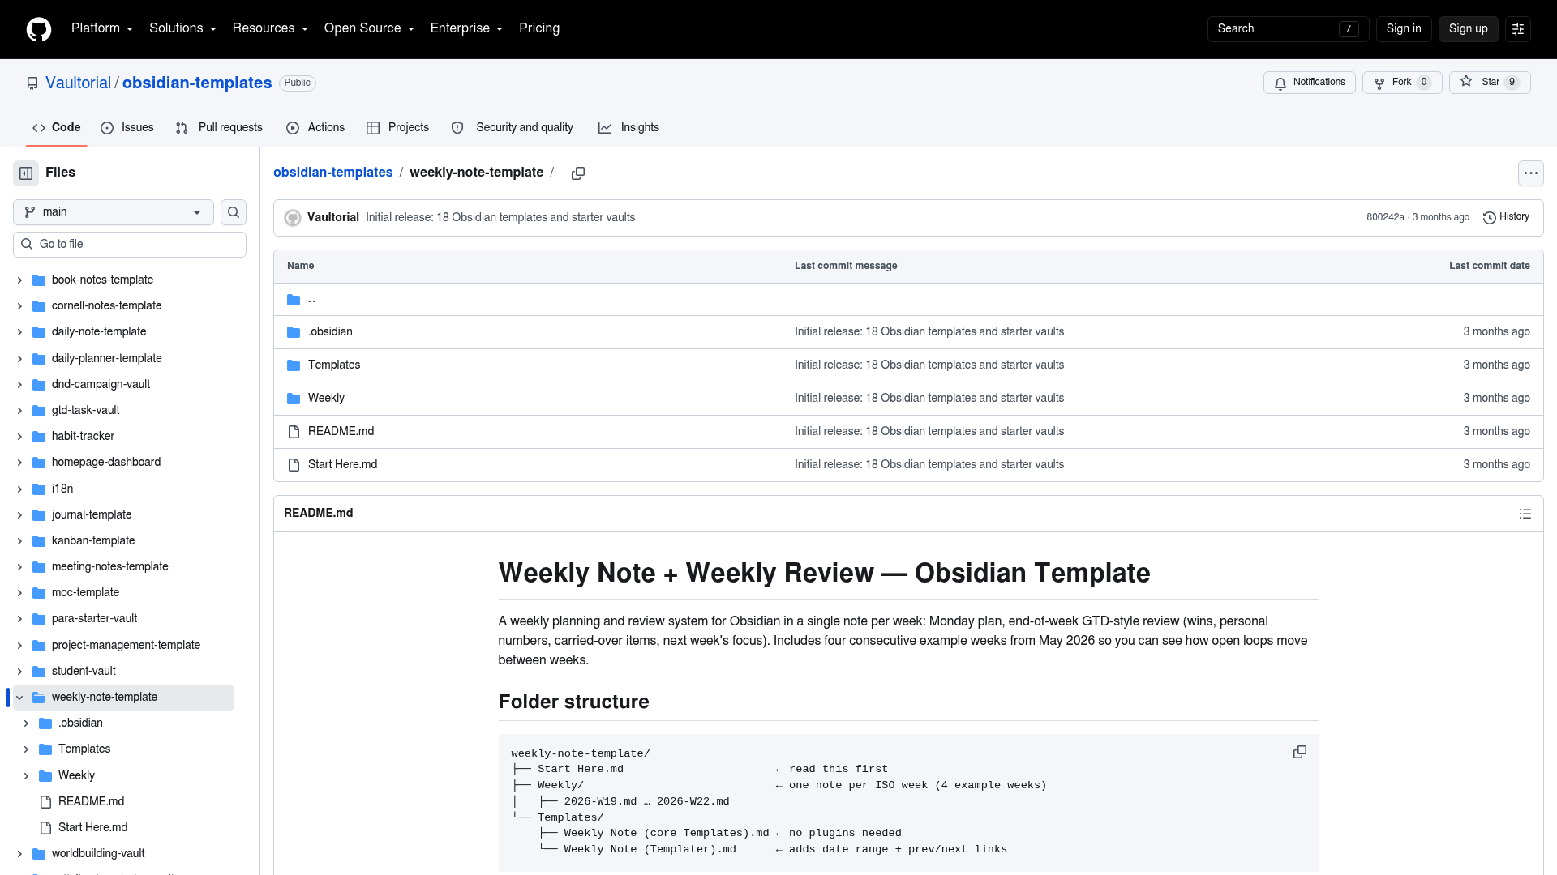The width and height of the screenshot is (1557, 875).
Task: Star the repository with the Star button
Action: pyautogui.click(x=1490, y=83)
